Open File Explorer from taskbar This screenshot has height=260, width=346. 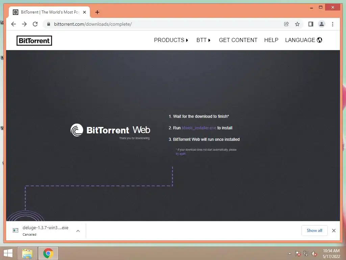(27, 253)
